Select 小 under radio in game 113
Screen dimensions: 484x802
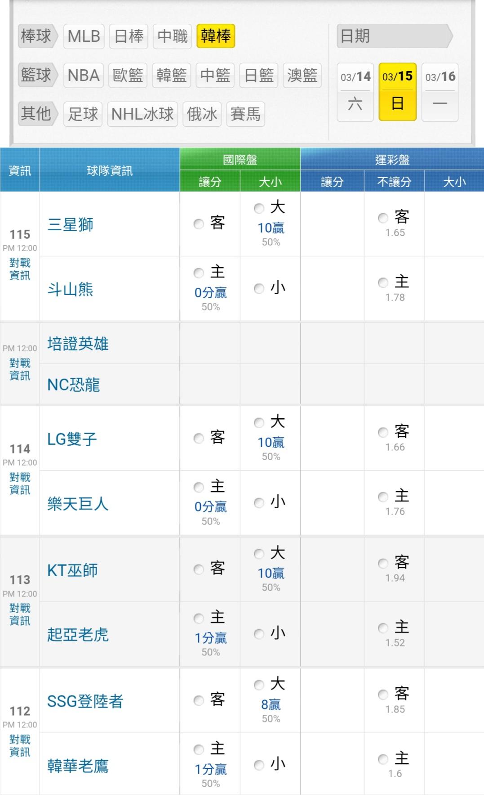(x=259, y=634)
